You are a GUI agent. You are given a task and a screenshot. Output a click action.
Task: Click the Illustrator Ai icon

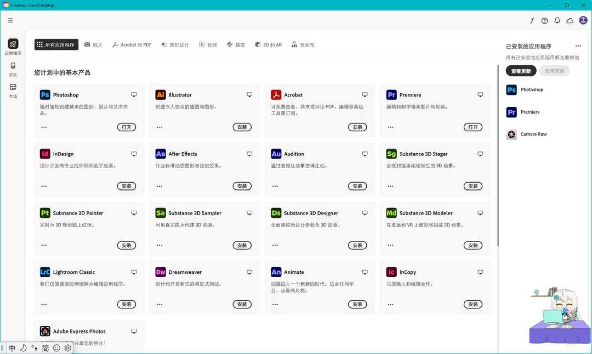161,94
